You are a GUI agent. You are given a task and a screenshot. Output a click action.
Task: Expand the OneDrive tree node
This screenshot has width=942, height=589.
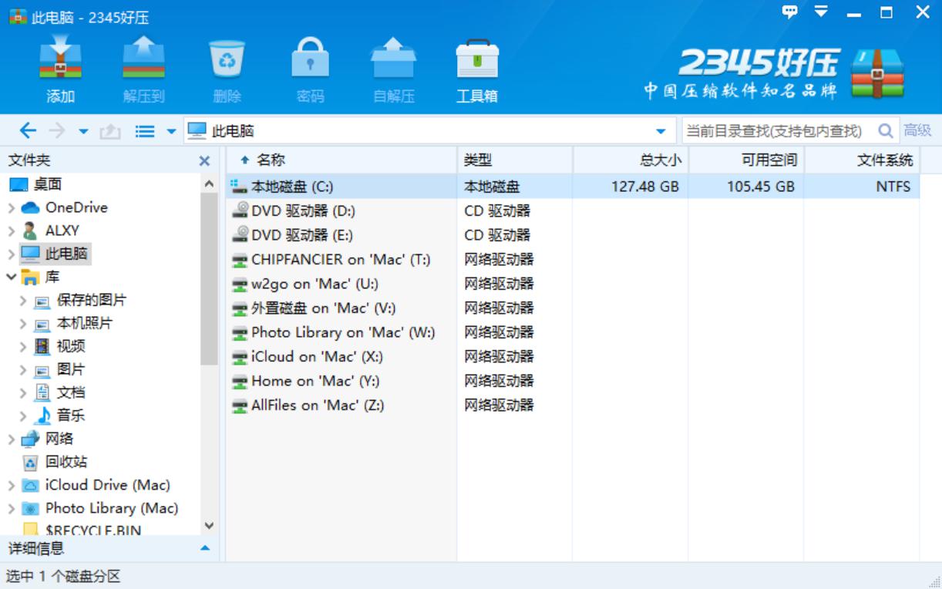12,208
